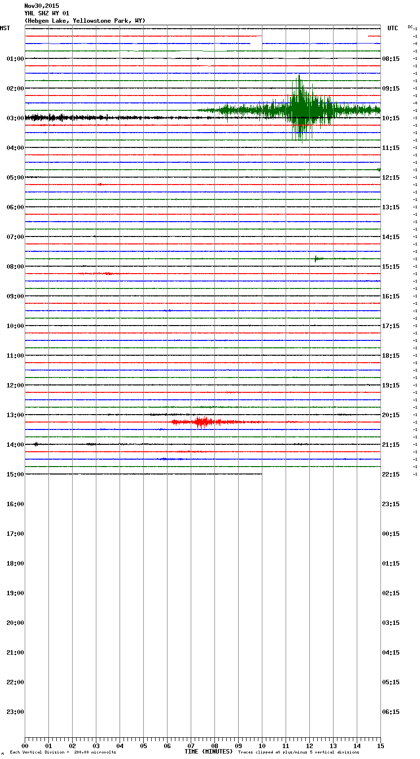Image resolution: width=420 pixels, height=759 pixels.
Task: Select the station code "YHL SHZ WY 01"
Action: pos(47,13)
